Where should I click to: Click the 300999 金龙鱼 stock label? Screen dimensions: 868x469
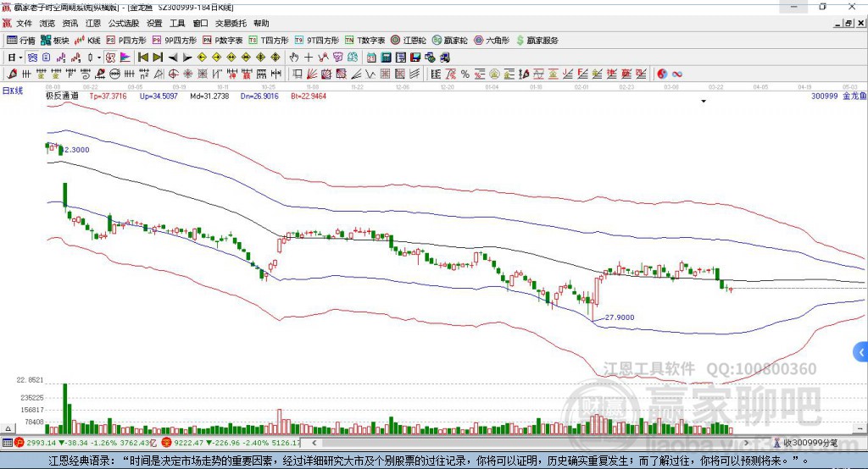pyautogui.click(x=838, y=97)
